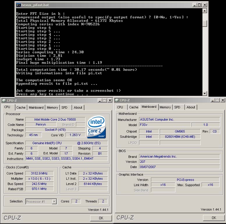The image size is (226, 224).
Task: Click the chipset value 'GM965'
Action: pyautogui.click(x=180, y=131)
